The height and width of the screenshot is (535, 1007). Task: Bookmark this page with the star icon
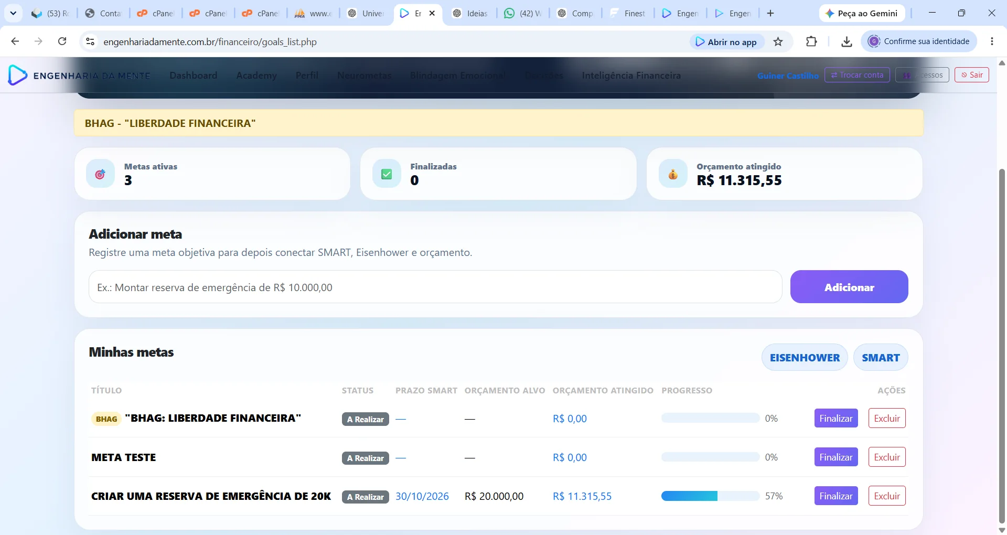click(x=778, y=42)
